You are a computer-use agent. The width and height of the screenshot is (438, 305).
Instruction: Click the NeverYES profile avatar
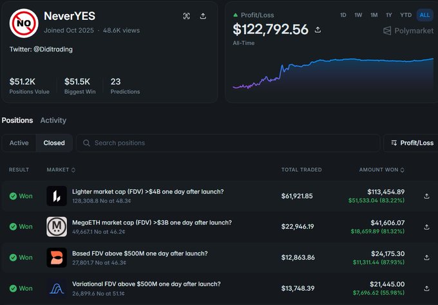pos(24,23)
